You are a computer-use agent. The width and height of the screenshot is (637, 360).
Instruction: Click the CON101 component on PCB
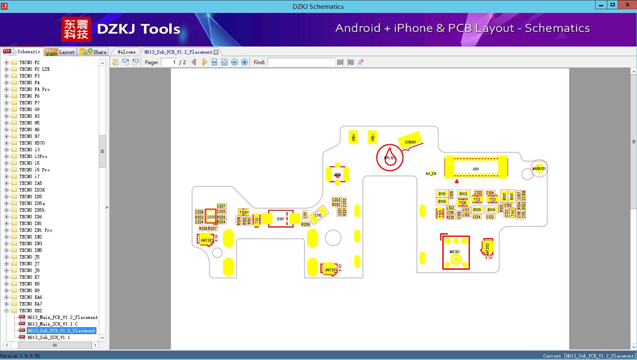tap(410, 142)
